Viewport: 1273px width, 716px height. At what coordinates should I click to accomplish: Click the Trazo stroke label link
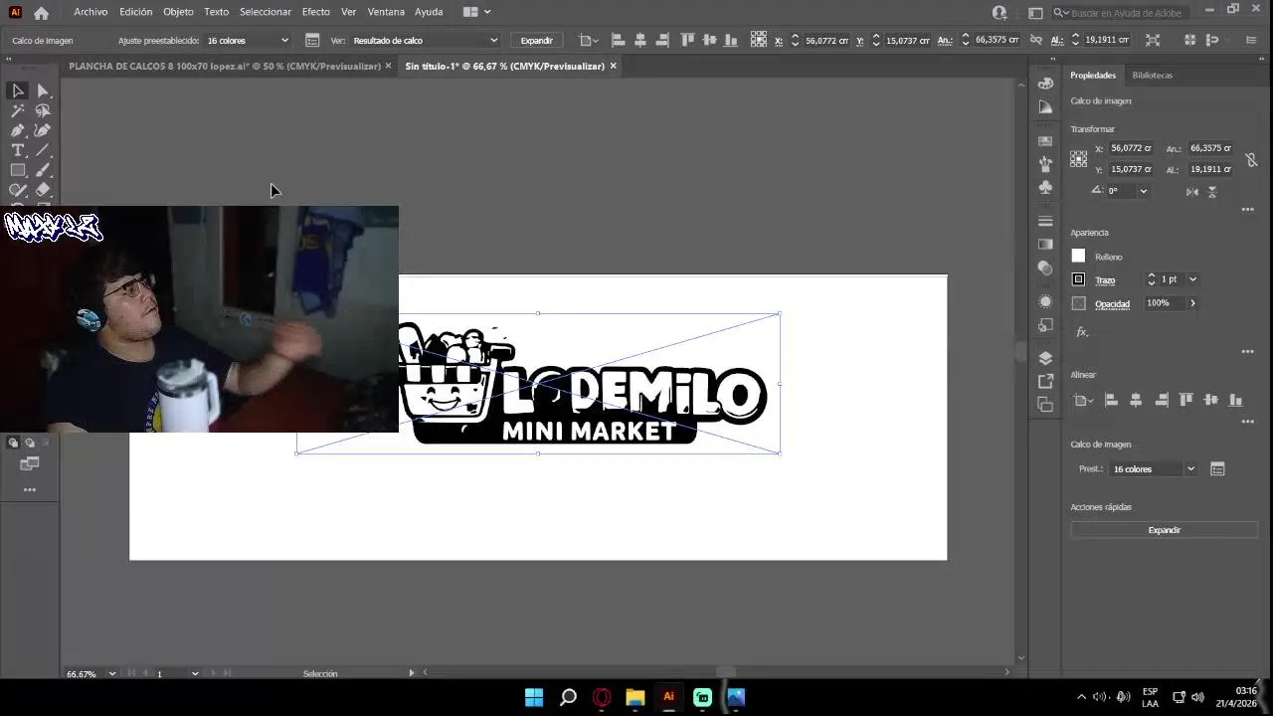coord(1105,280)
